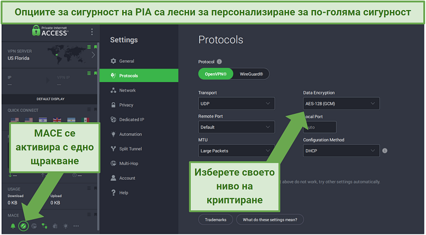426x235 pixels.
Task: Quick connect to the Israel flag server
Action: pyautogui.click(x=43, y=120)
